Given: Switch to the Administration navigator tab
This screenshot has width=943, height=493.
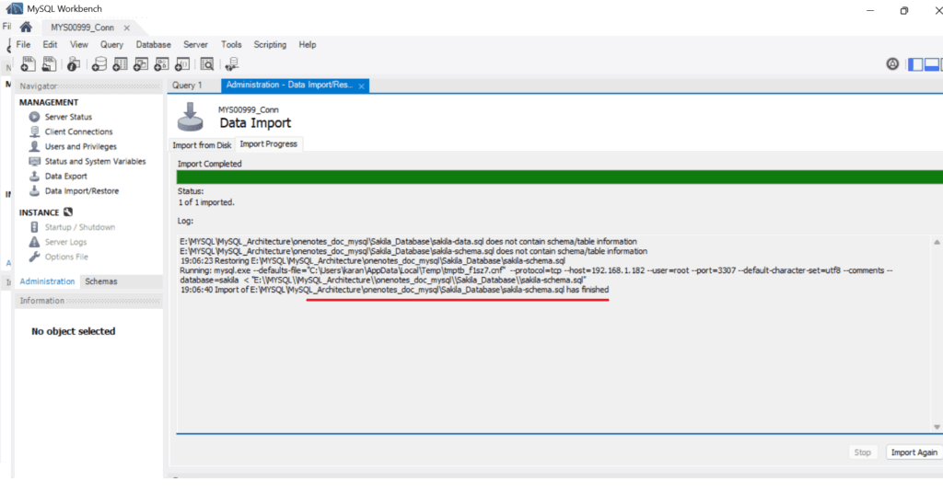Looking at the screenshot, I should pos(48,281).
